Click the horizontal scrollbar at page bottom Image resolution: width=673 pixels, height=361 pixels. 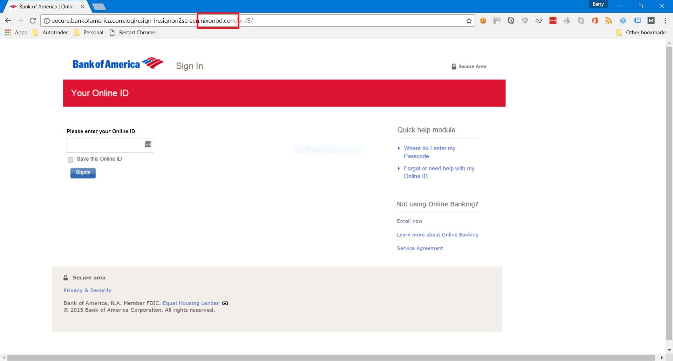[x=331, y=358]
